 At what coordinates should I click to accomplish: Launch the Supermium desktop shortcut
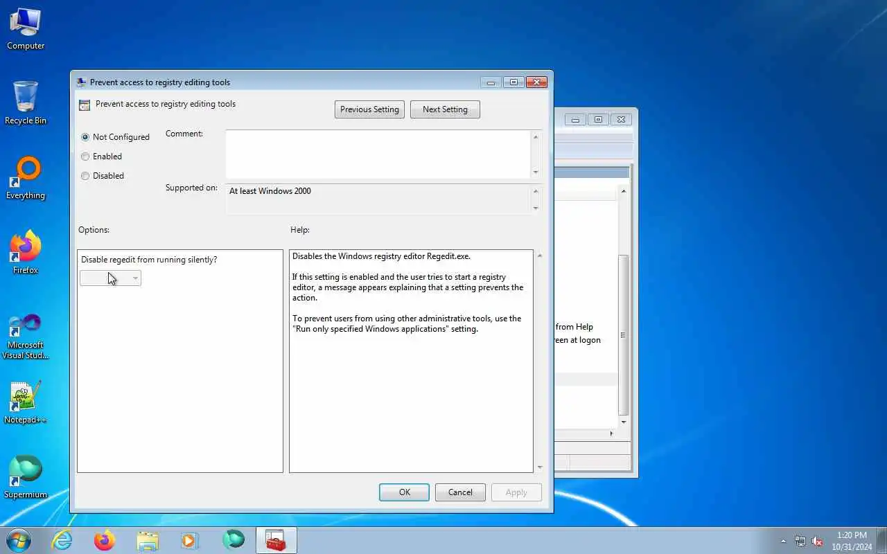tap(26, 477)
